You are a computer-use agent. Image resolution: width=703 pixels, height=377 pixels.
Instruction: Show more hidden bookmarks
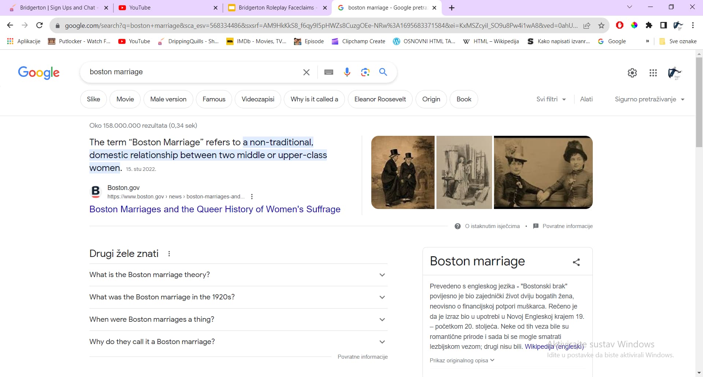647,41
